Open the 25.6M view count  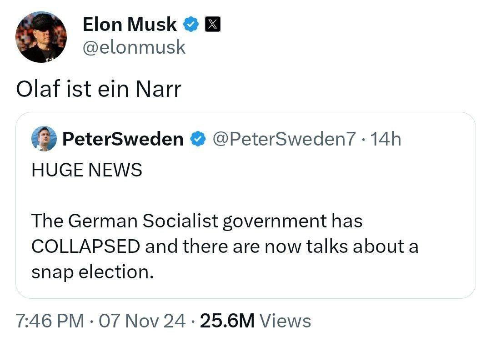pyautogui.click(x=227, y=321)
